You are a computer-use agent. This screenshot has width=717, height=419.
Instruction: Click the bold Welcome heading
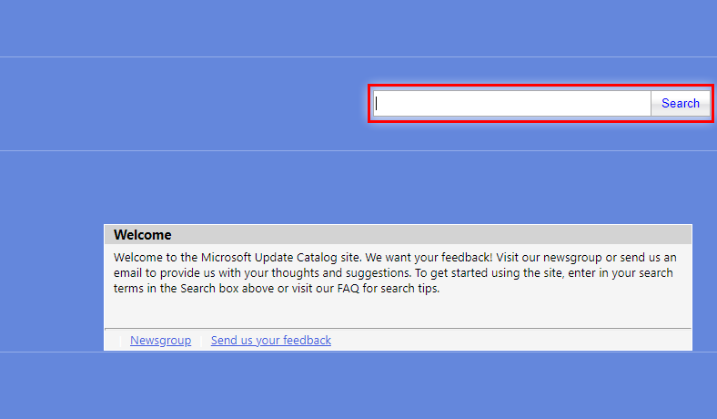click(x=142, y=235)
